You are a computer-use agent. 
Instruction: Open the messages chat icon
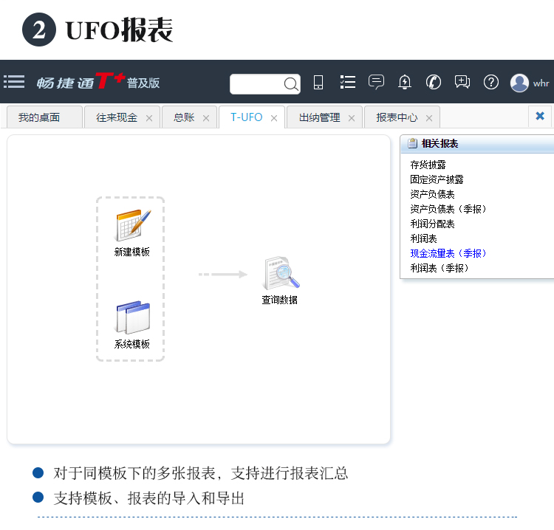point(376,82)
